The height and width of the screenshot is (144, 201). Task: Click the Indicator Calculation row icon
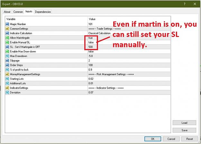[7, 33]
